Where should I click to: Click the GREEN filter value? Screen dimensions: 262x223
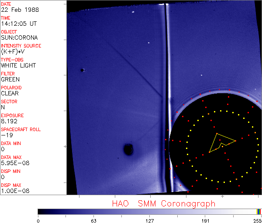pyautogui.click(x=10, y=79)
